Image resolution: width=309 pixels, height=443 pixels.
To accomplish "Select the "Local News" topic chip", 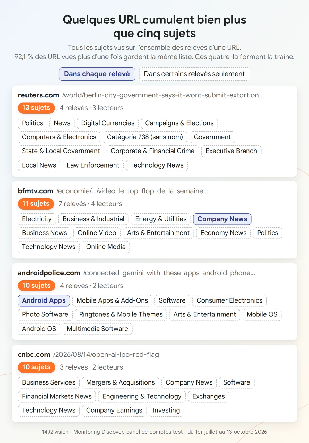I will point(39,165).
